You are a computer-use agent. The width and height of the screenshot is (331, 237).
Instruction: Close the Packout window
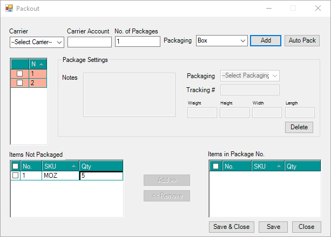(318, 9)
